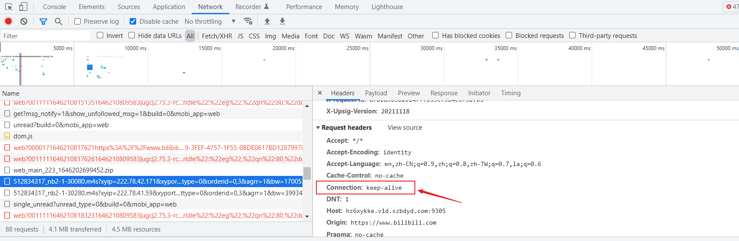
Task: Filter requests by Doc
Action: [x=329, y=36]
